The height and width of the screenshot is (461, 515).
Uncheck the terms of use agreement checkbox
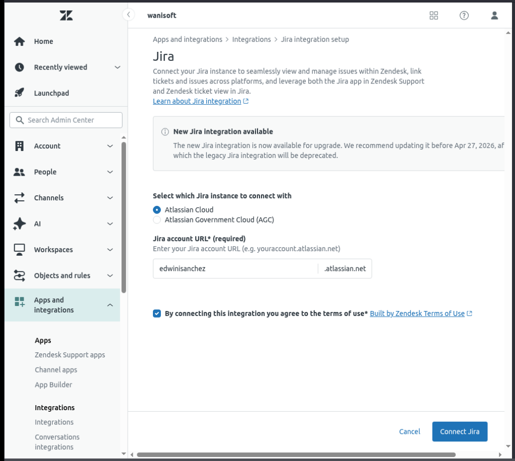click(x=157, y=314)
